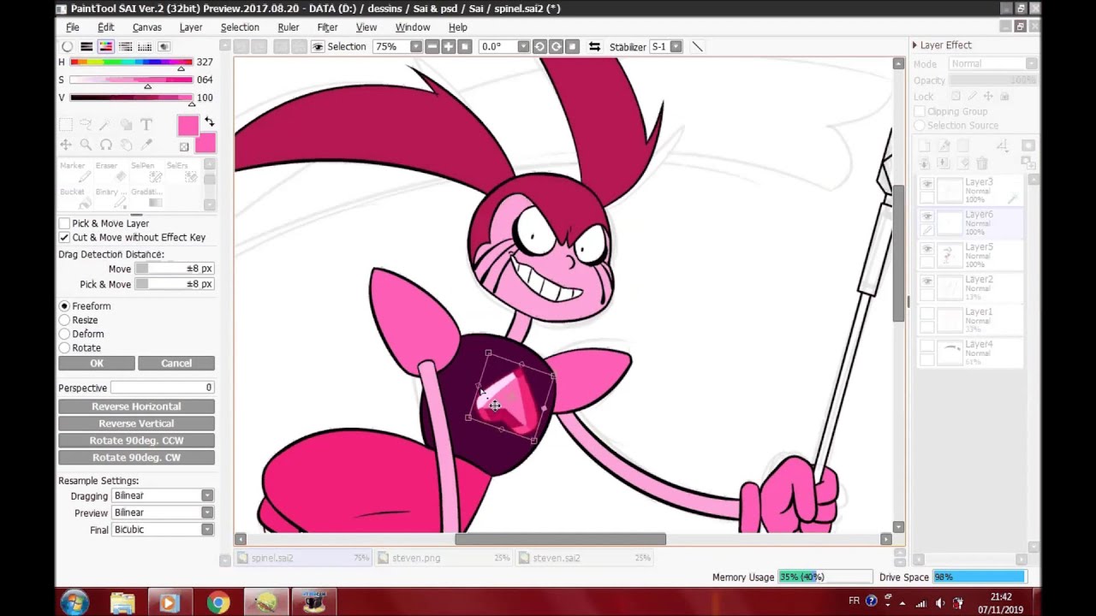Confirm the transform with OK

pyautogui.click(x=97, y=364)
